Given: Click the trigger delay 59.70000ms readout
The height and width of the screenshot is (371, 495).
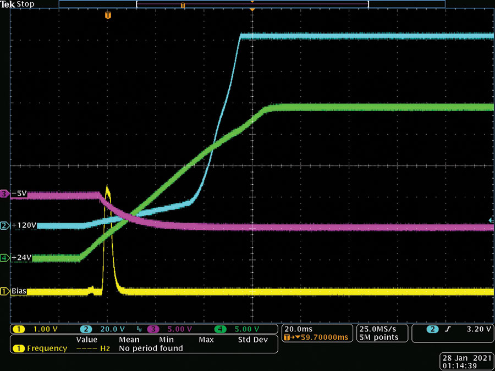Looking at the screenshot, I should coord(316,337).
